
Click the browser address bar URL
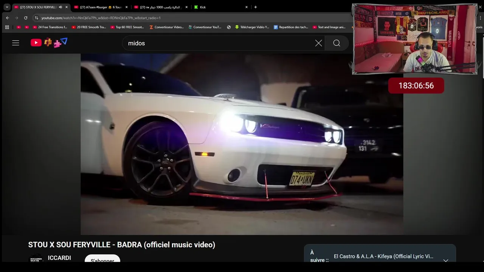pos(101,18)
